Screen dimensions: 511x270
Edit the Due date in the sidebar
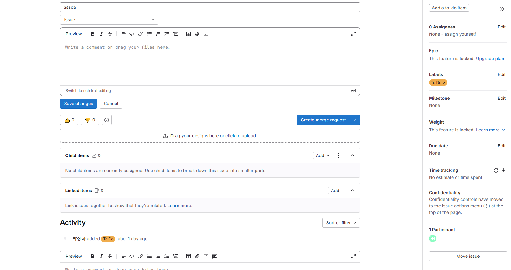pos(502,146)
